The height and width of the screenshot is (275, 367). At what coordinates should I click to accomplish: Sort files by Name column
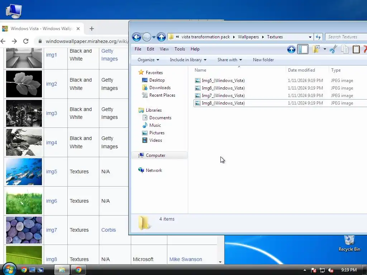pos(239,70)
